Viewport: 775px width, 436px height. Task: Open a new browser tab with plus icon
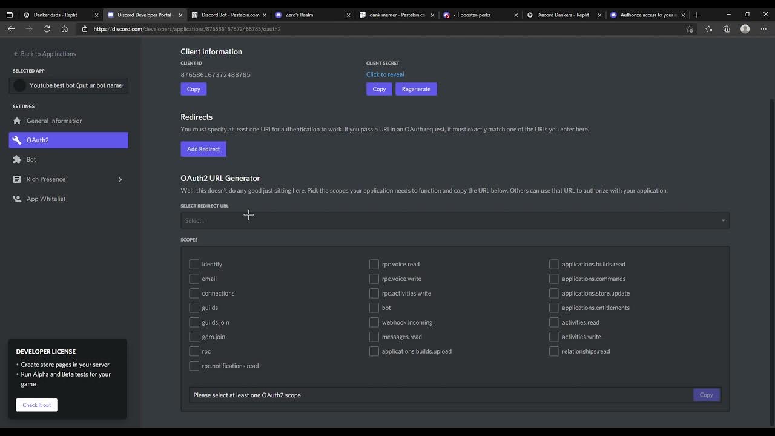point(697,15)
